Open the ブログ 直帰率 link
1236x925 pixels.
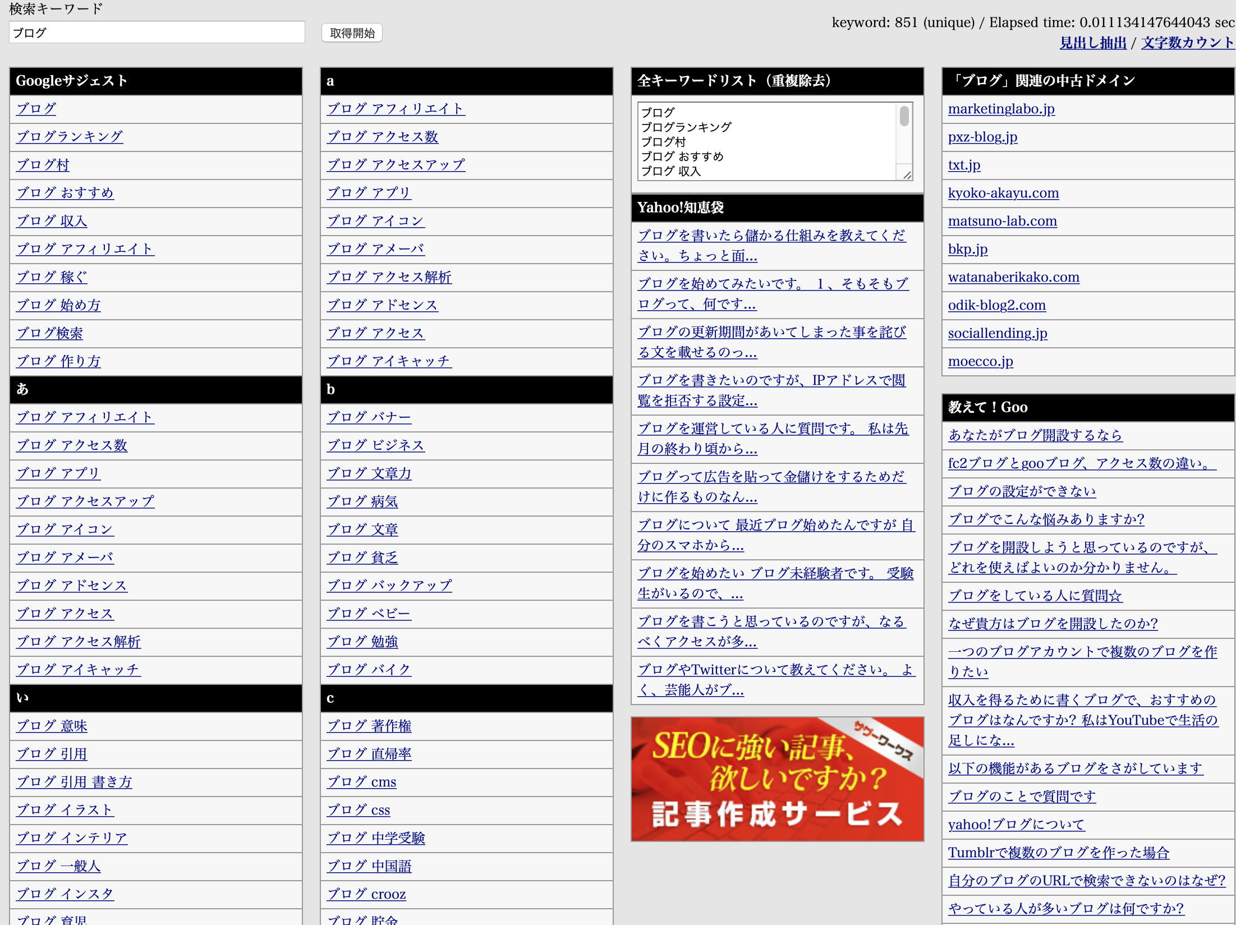tap(369, 754)
